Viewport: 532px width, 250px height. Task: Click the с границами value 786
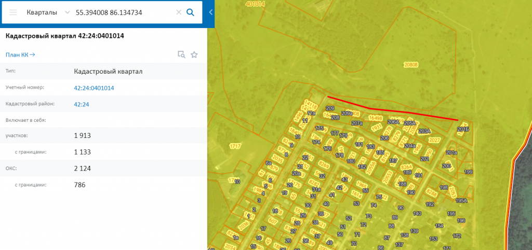tap(79, 185)
